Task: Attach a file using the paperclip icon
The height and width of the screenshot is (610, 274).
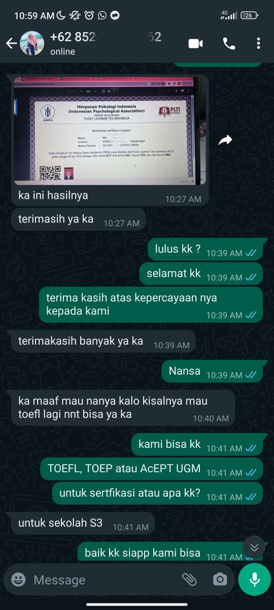Action: (x=189, y=579)
